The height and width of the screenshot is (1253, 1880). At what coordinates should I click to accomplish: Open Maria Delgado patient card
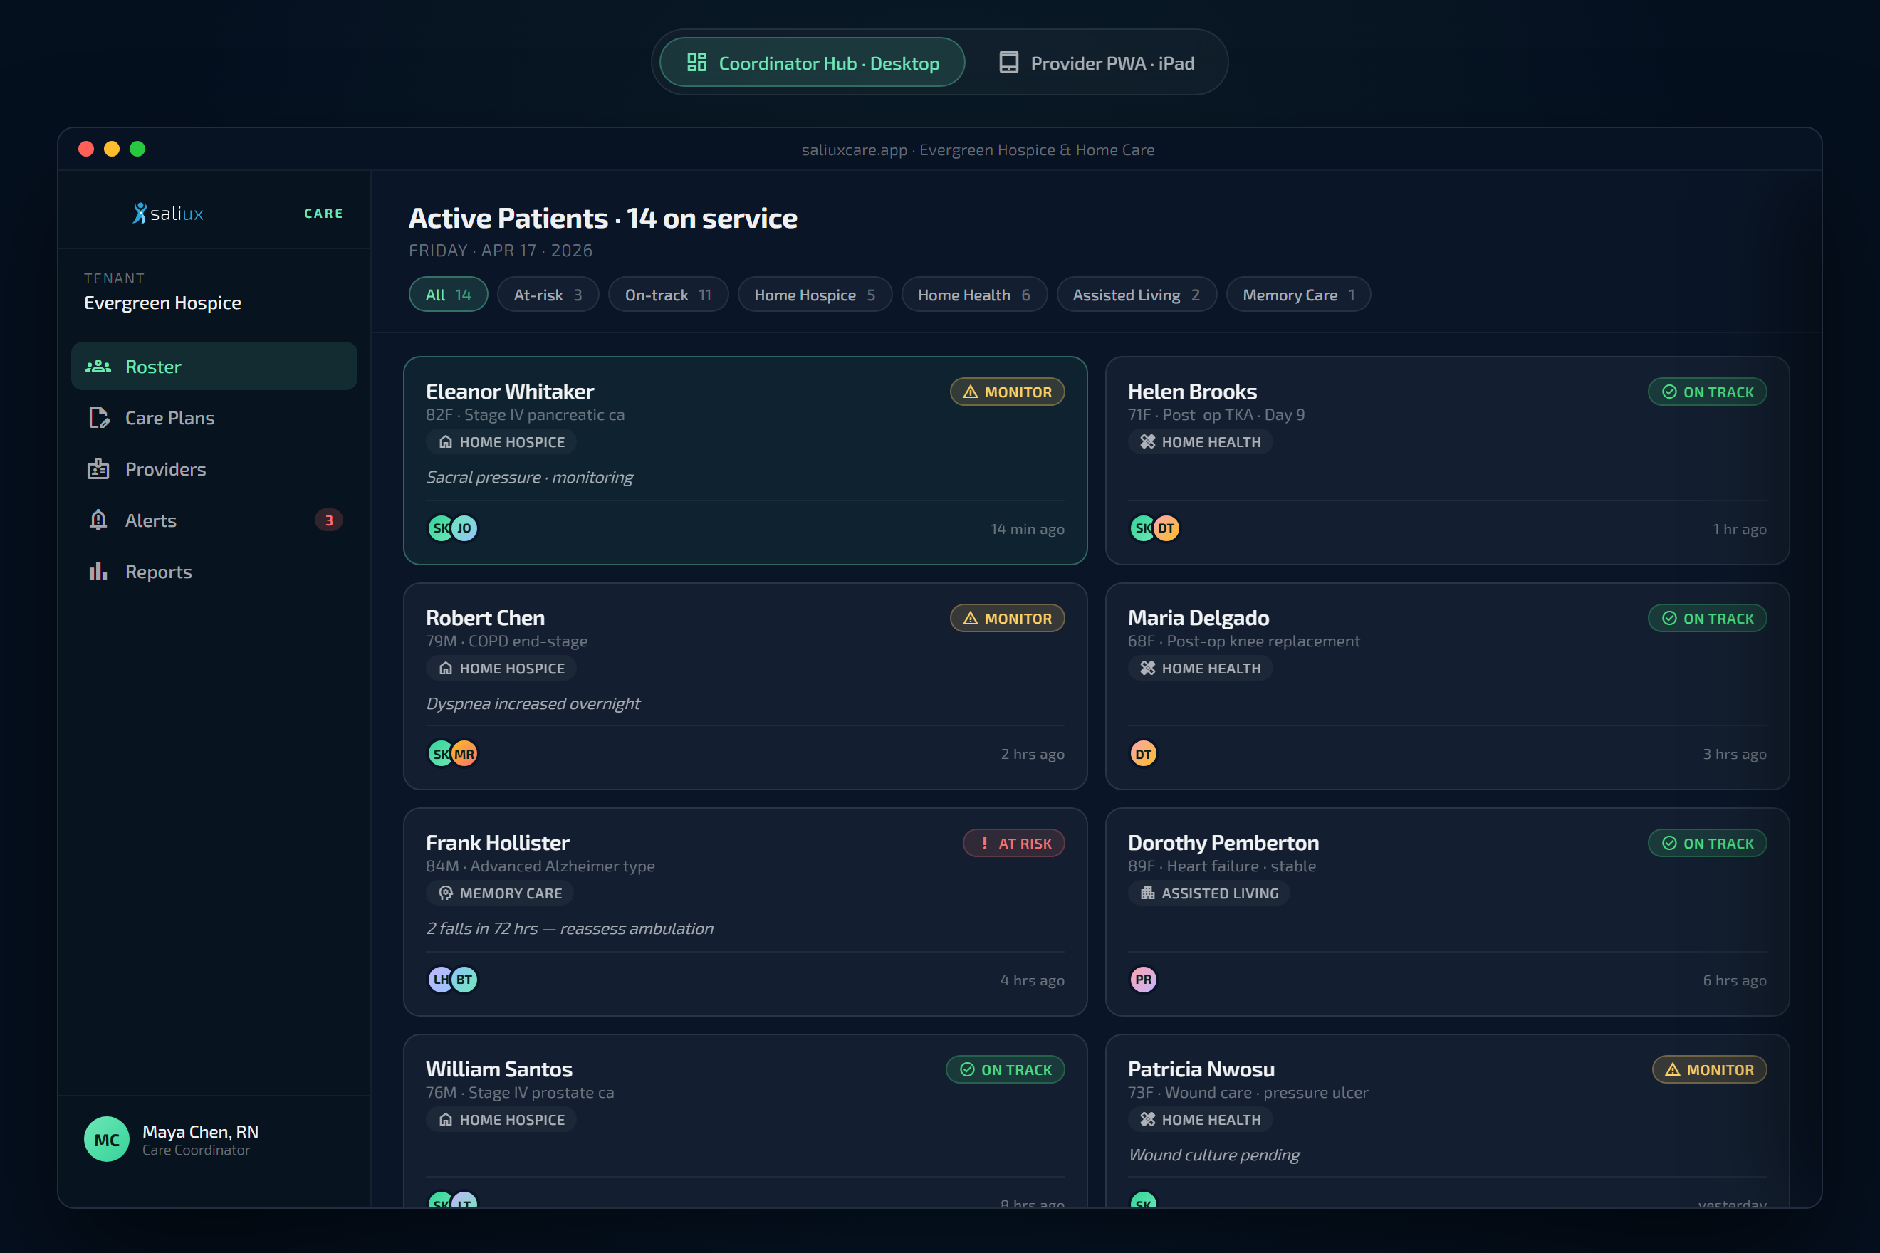pyautogui.click(x=1447, y=686)
